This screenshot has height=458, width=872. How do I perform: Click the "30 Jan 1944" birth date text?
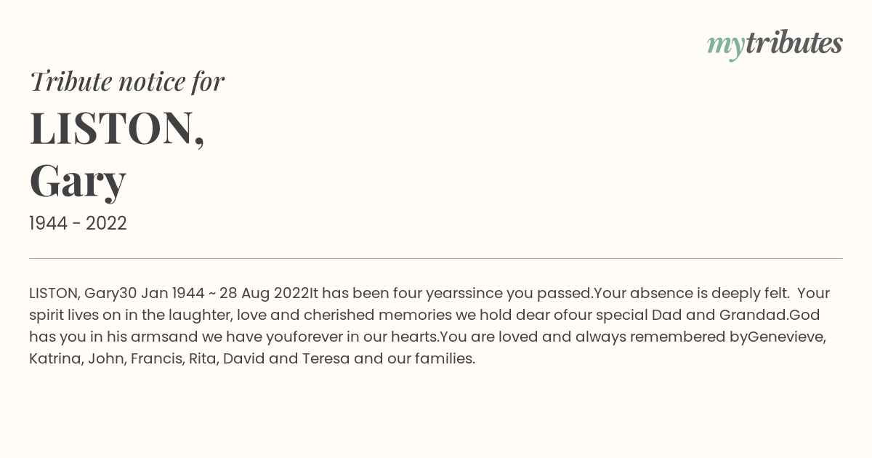(162, 294)
